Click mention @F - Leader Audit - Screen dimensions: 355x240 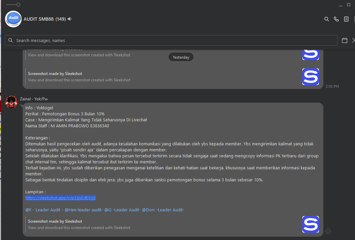[44, 210]
